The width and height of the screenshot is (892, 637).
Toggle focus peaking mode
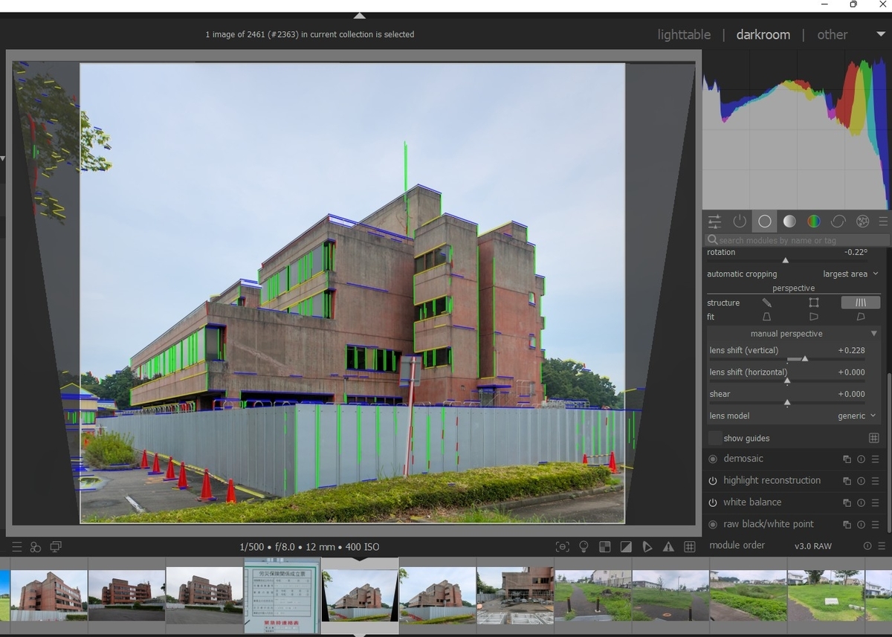563,547
